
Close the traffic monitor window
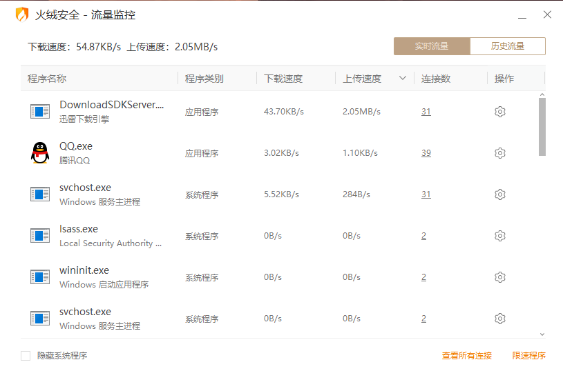pyautogui.click(x=547, y=14)
